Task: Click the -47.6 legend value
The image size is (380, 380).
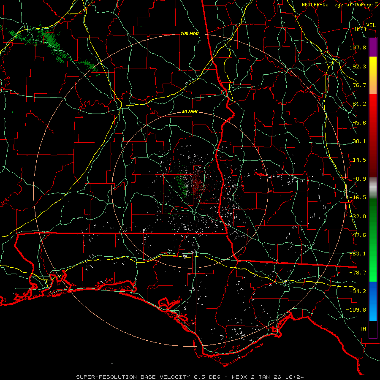Action: [x=358, y=235]
